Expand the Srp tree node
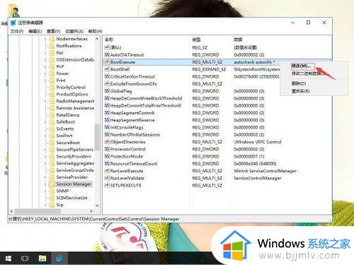The width and height of the screenshot is (354, 265). (45, 205)
